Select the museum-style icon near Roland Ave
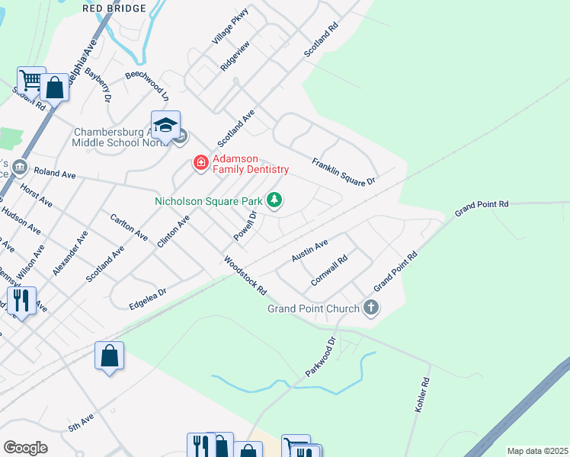 click(20, 168)
